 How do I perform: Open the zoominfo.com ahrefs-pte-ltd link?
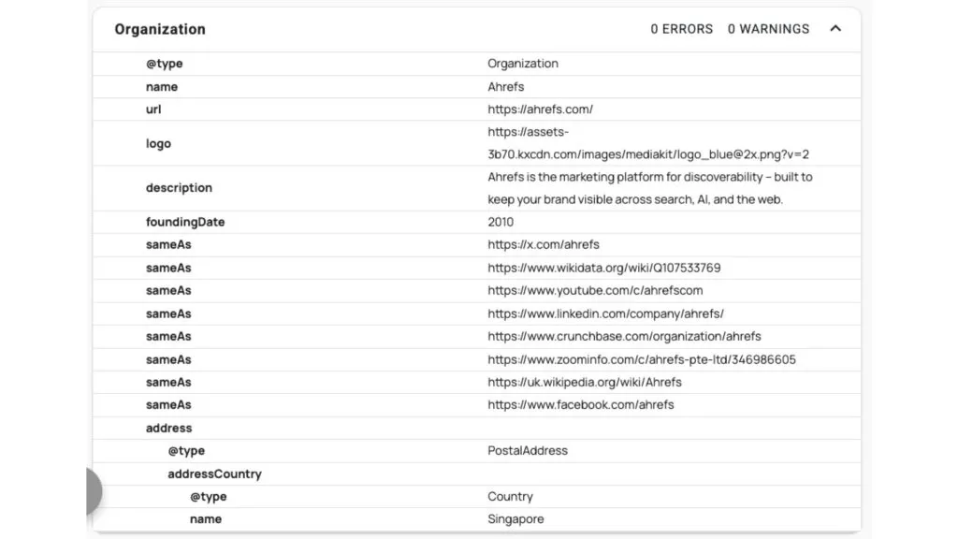pos(642,359)
